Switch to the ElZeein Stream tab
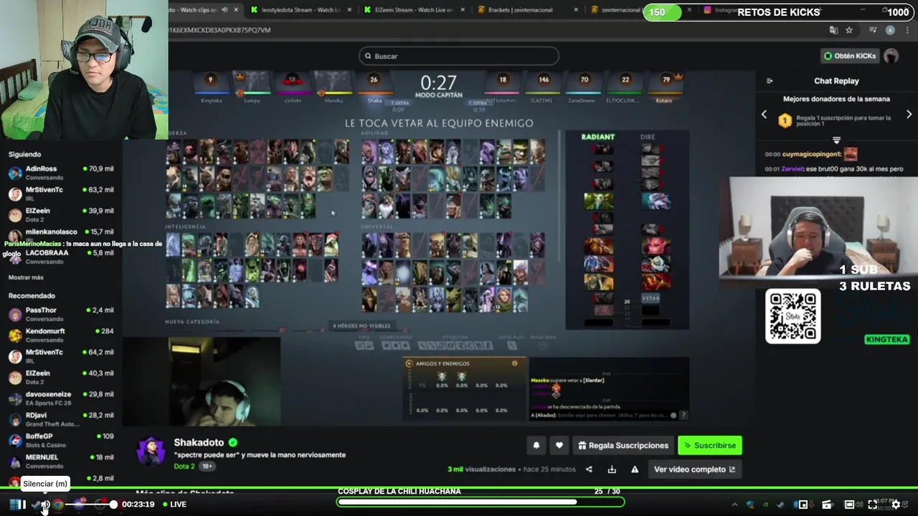 click(x=414, y=10)
